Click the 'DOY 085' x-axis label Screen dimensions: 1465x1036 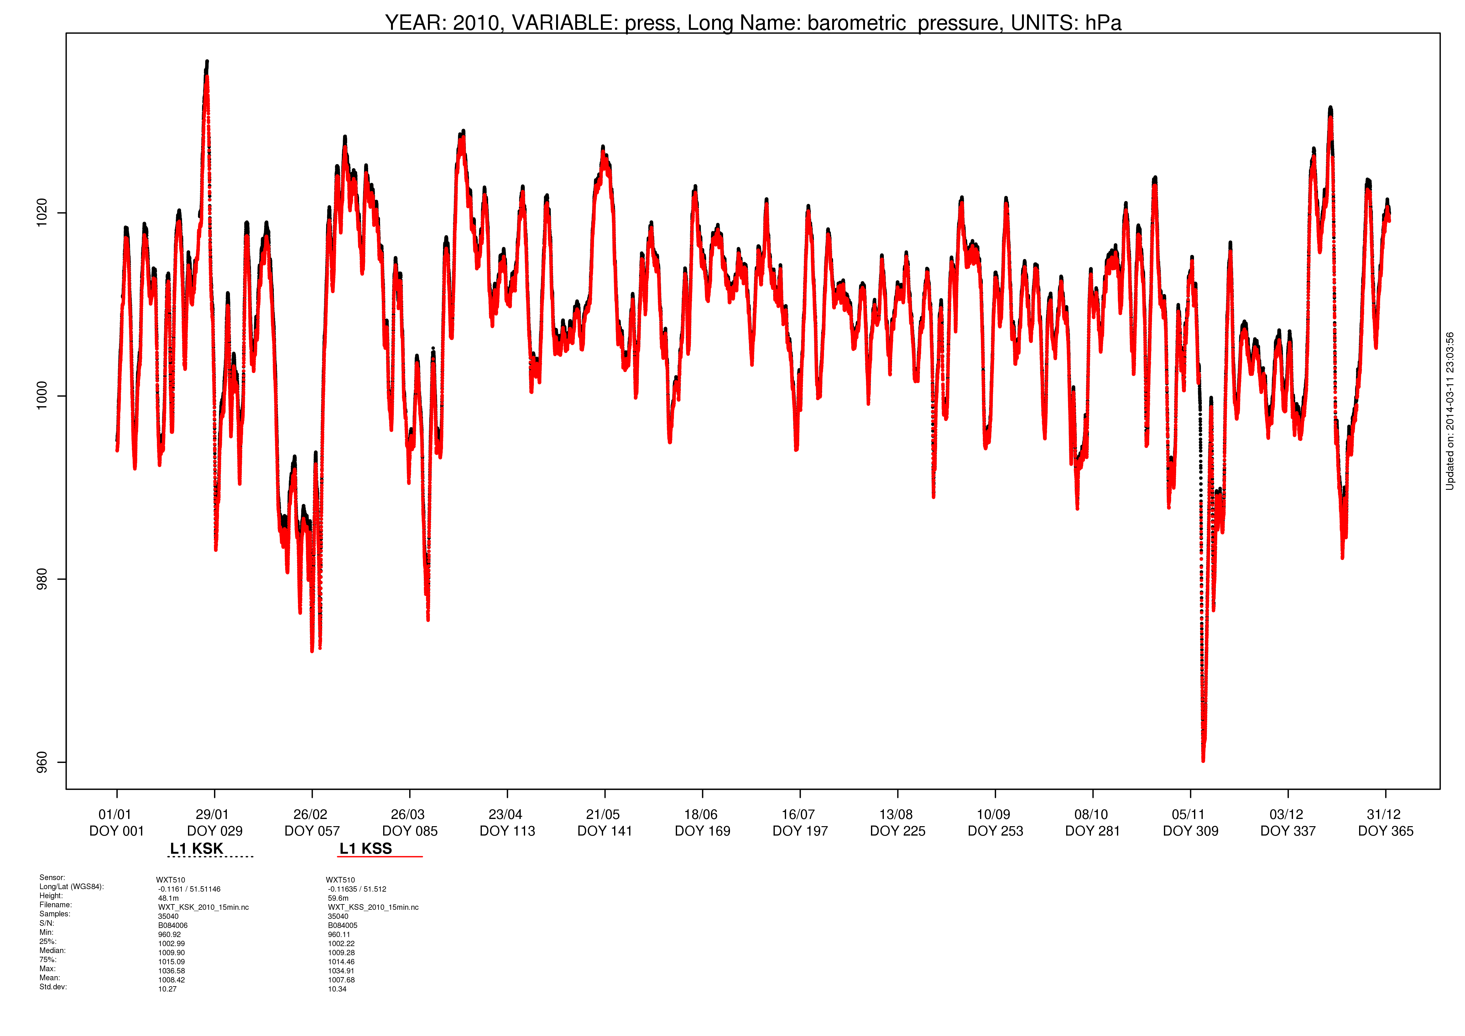point(409,831)
